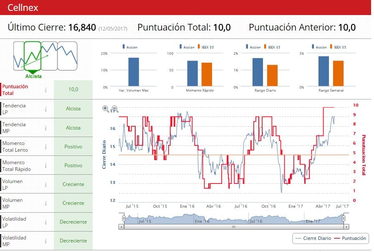
Task: Open info icon for Tendencia MP row
Action: [x=45, y=128]
